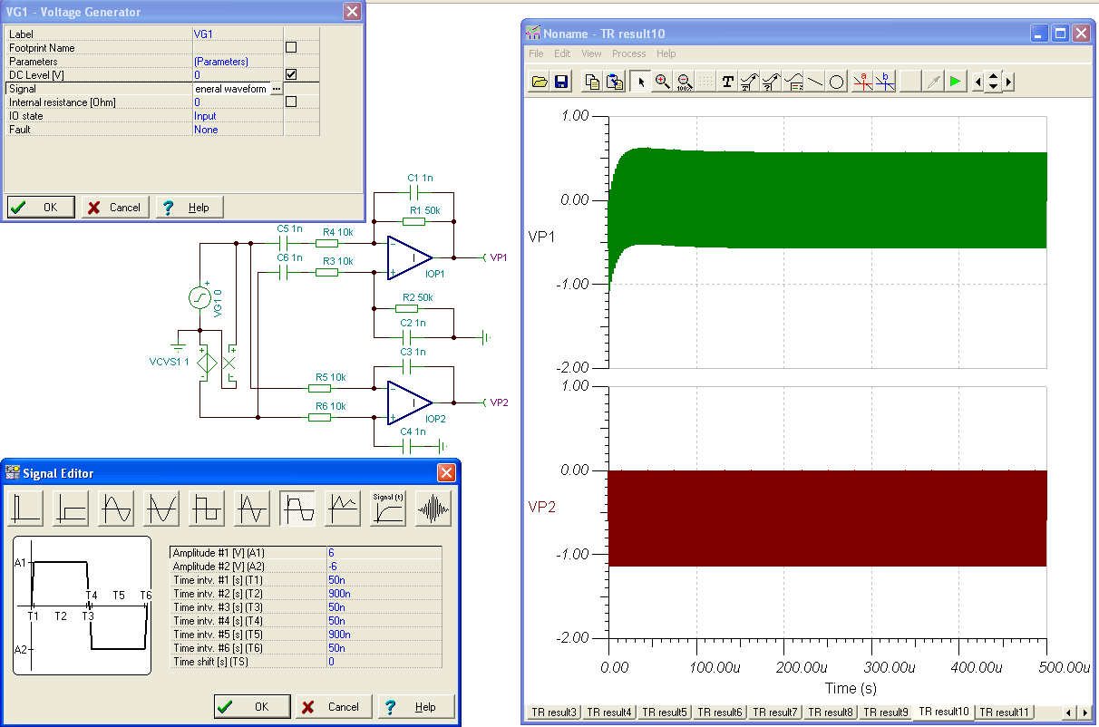Select the user-defined Signal(t) waveform
Screen dimensions: 1099x727
pos(388,509)
